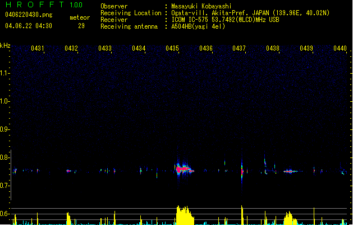Select the filename 0406220430.png
The height and width of the screenshot is (225, 353).
pos(29,15)
